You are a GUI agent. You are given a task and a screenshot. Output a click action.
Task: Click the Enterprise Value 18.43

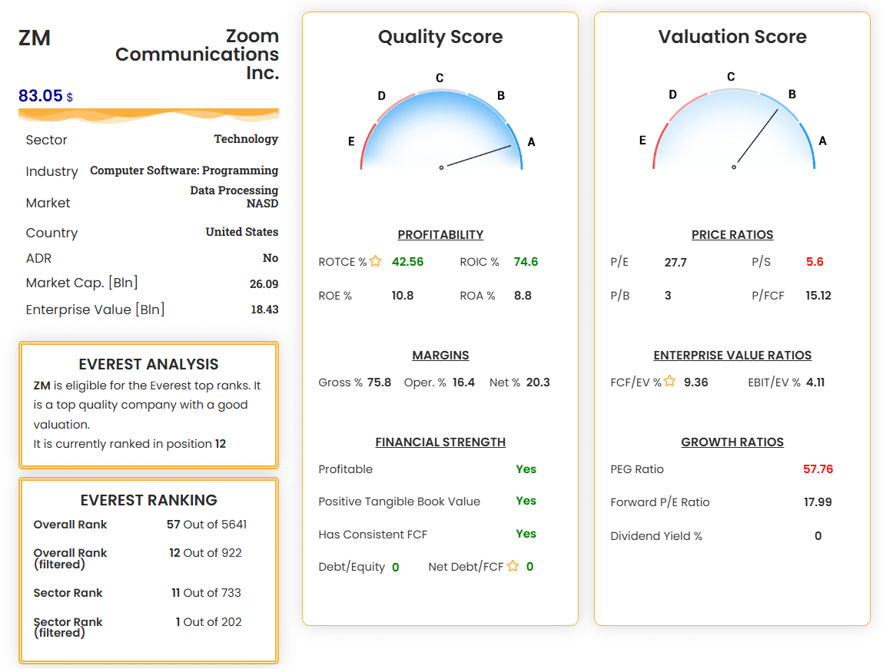[x=264, y=309]
